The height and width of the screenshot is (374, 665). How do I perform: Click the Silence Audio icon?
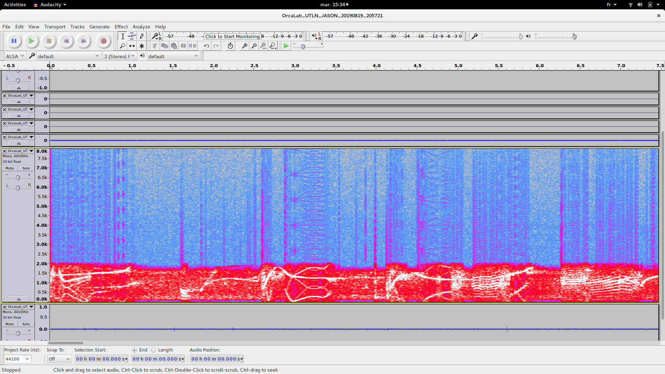tap(193, 46)
